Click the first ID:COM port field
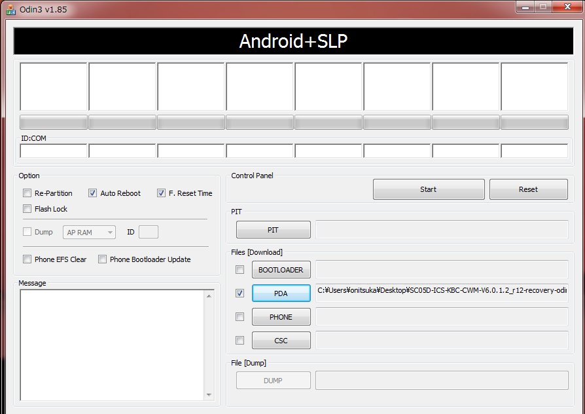The image size is (585, 414). point(54,151)
